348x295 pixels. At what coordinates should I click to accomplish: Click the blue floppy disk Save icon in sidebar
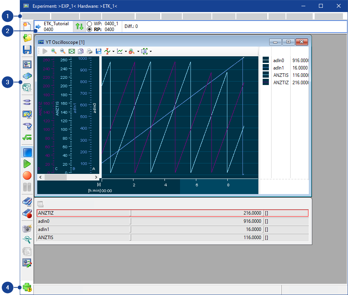(27, 49)
